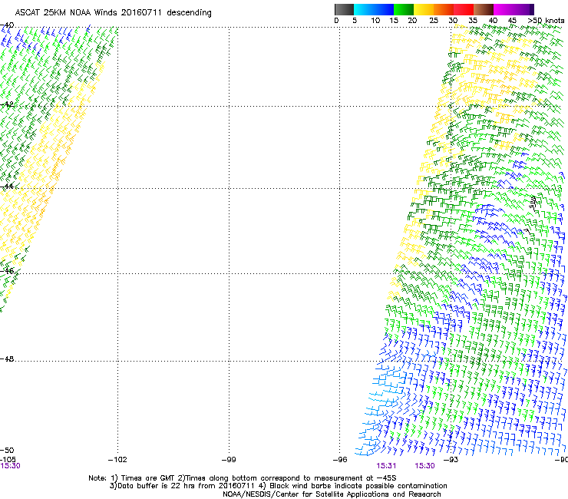This screenshot has height=499, width=568.
Task: Click the cyan segment of the wind speed legend
Action: [x=363, y=9]
